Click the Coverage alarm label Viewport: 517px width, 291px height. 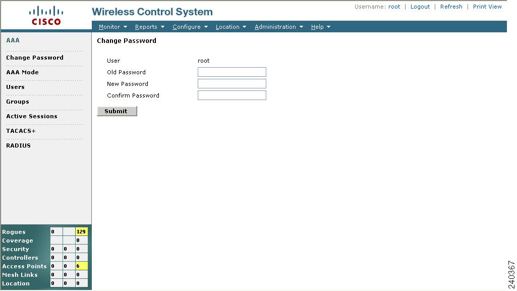pyautogui.click(x=18, y=240)
